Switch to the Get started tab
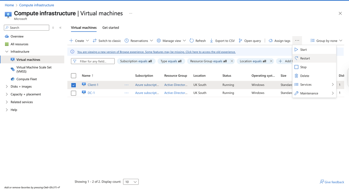Image resolution: width=349 pixels, height=190 pixels. pyautogui.click(x=111, y=28)
